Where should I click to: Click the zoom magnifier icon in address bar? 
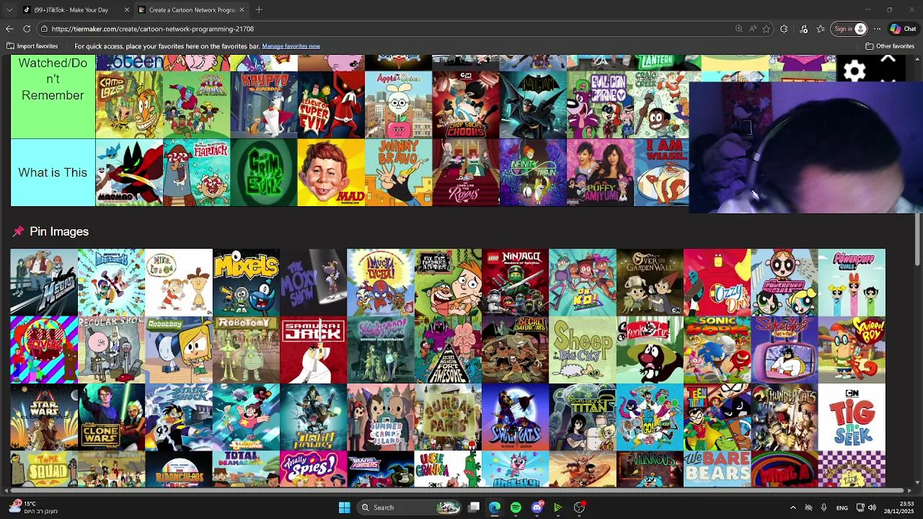click(x=739, y=29)
